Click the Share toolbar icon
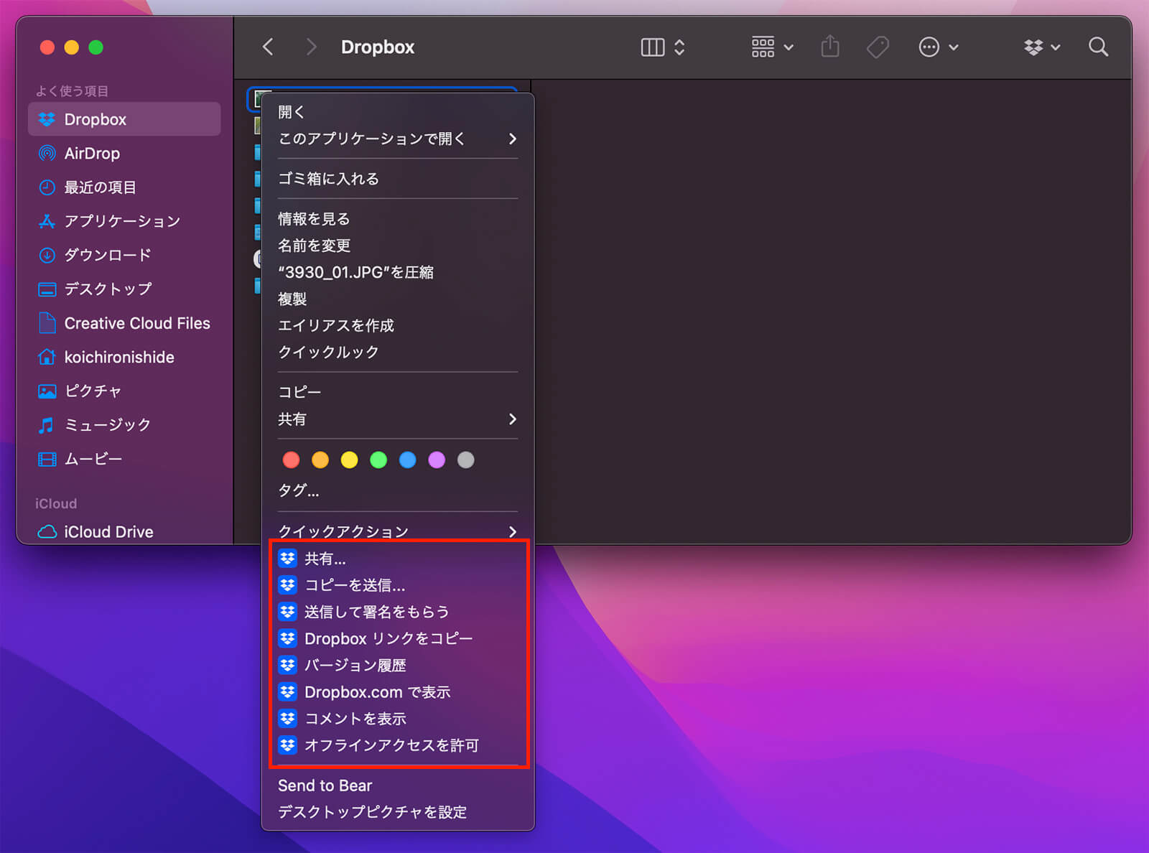Image resolution: width=1149 pixels, height=853 pixels. tap(830, 47)
